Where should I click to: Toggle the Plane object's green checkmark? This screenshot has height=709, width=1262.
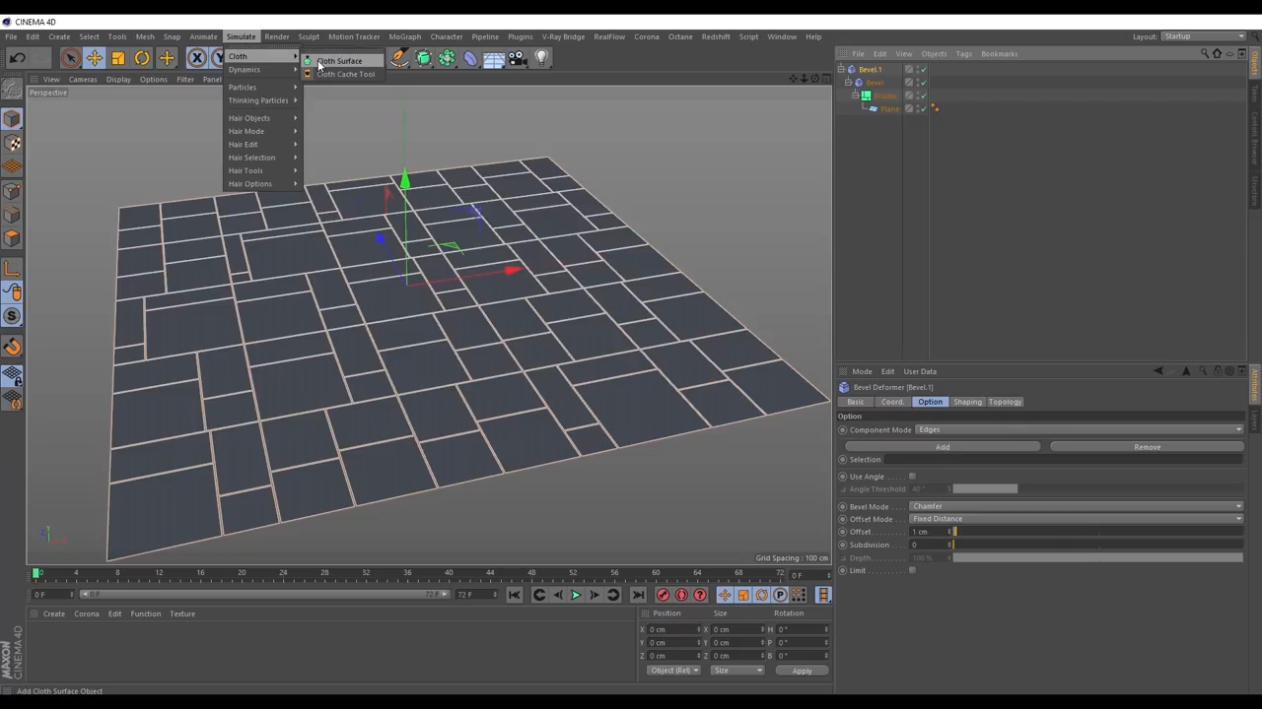923,108
